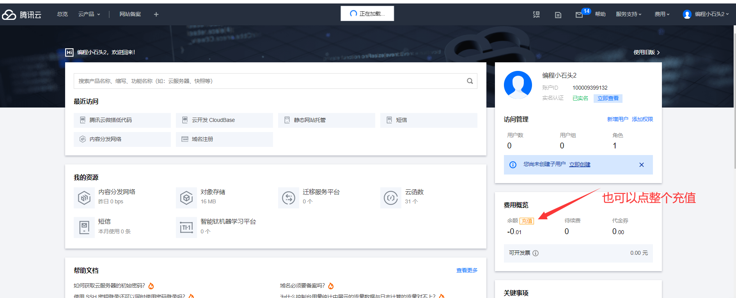The image size is (736, 298).
Task: Open 云函数 resource title
Action: pyautogui.click(x=414, y=192)
